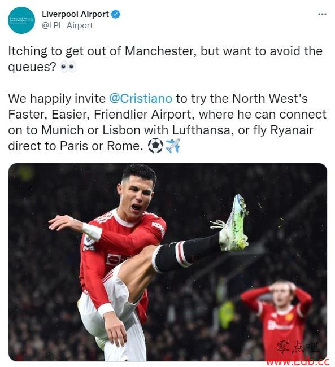Click the soccer ball emoji

(155, 146)
